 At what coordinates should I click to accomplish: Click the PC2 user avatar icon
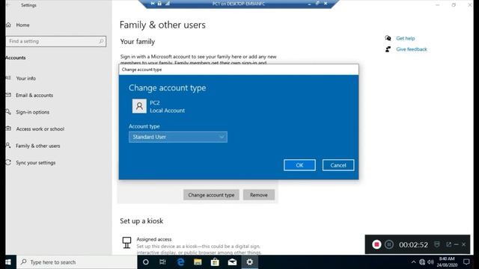click(139, 106)
